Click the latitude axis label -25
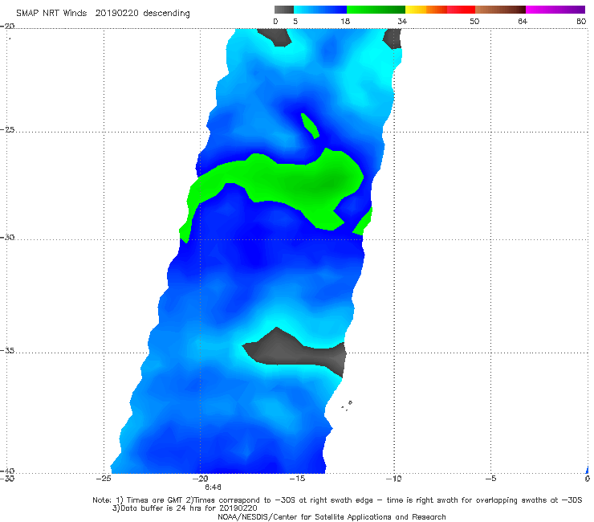This screenshot has width=594, height=522. coord(7,129)
